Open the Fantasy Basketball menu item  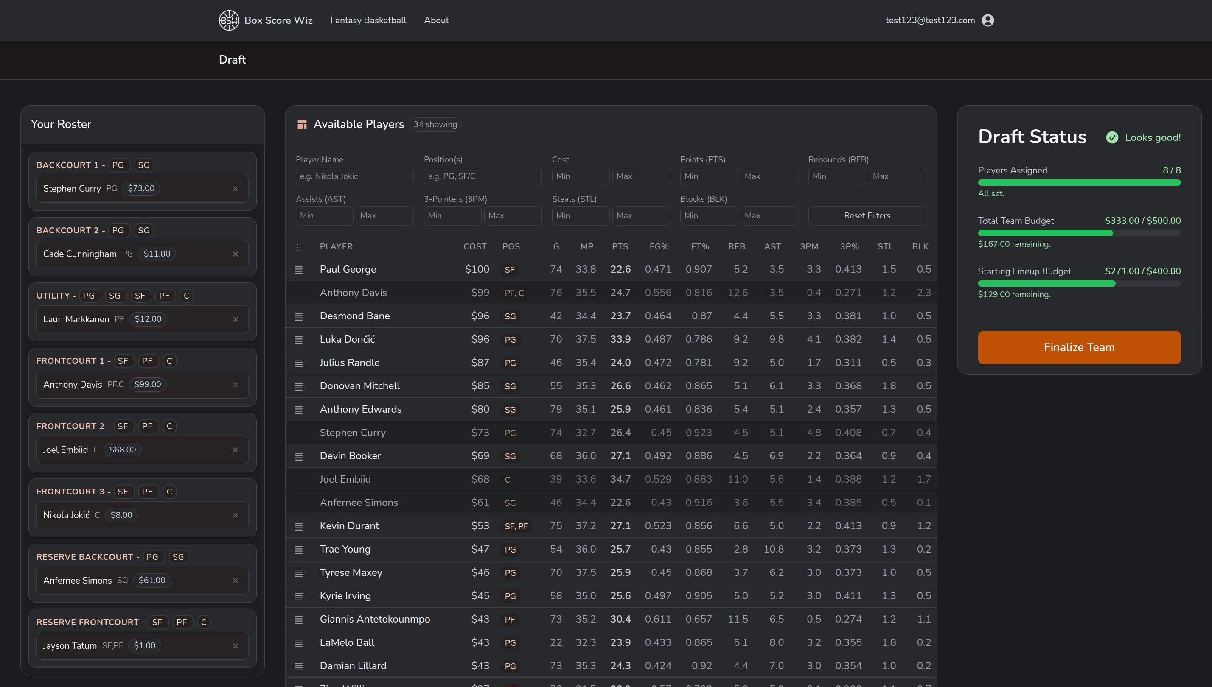pos(368,20)
